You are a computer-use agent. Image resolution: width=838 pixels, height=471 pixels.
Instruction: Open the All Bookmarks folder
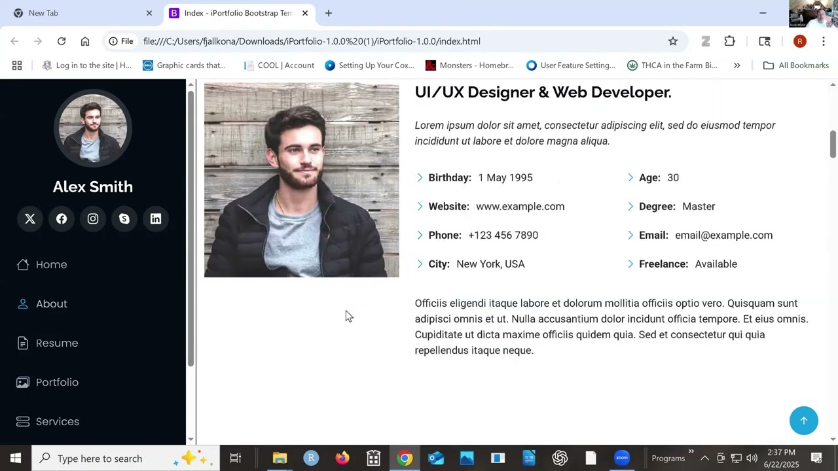[x=796, y=65]
